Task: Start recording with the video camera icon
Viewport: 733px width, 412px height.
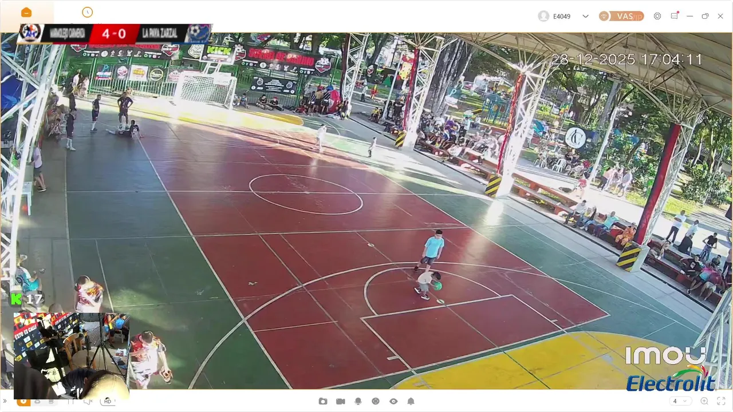Action: tap(341, 401)
